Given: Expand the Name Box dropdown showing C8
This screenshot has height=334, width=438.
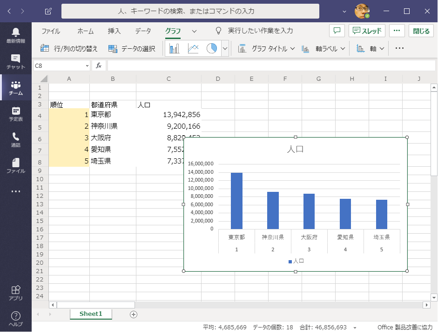Looking at the screenshot, I should pos(87,66).
